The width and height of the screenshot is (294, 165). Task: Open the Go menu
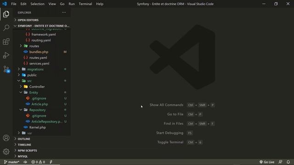point(62,4)
